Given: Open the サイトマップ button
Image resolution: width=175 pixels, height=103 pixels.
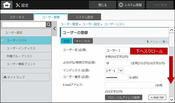Looking at the screenshot, I should click(x=26, y=77).
